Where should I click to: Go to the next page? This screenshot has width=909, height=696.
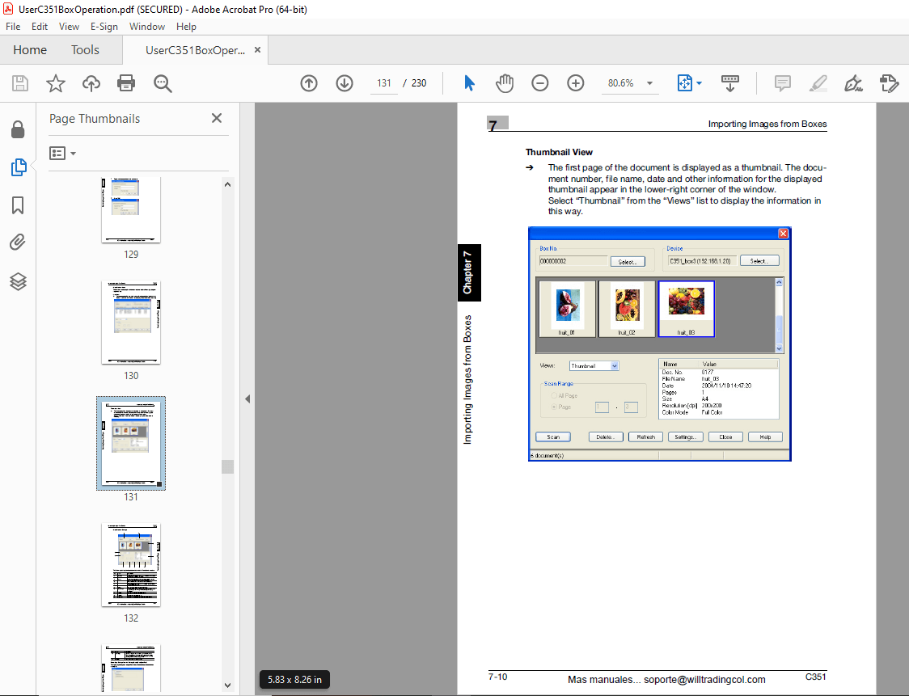point(345,83)
